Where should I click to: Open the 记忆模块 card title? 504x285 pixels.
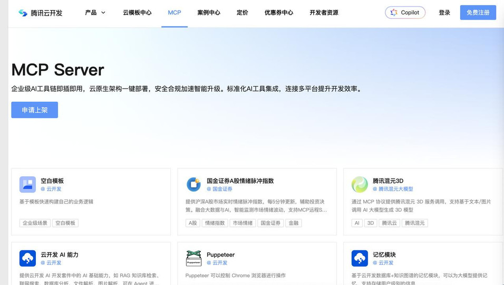[x=384, y=255]
